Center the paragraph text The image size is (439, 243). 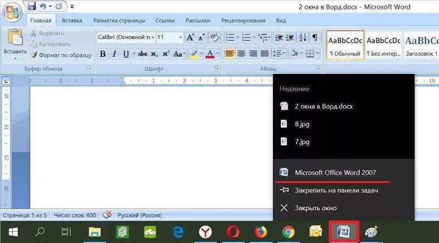[241, 53]
